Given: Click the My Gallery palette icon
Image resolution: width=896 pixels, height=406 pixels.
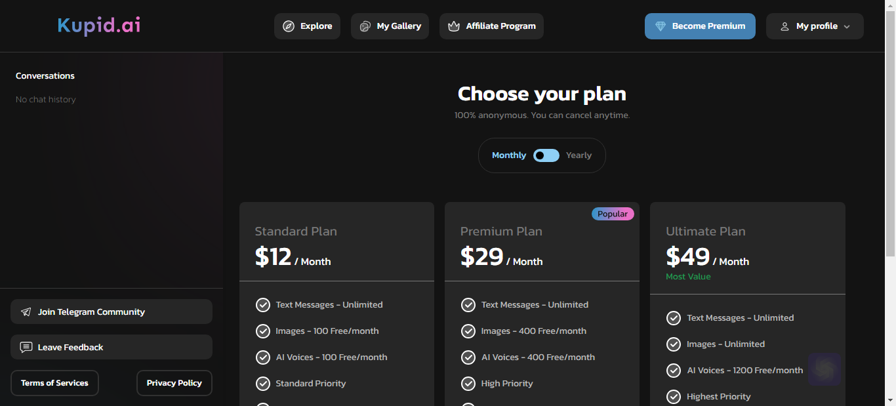Looking at the screenshot, I should (x=365, y=26).
